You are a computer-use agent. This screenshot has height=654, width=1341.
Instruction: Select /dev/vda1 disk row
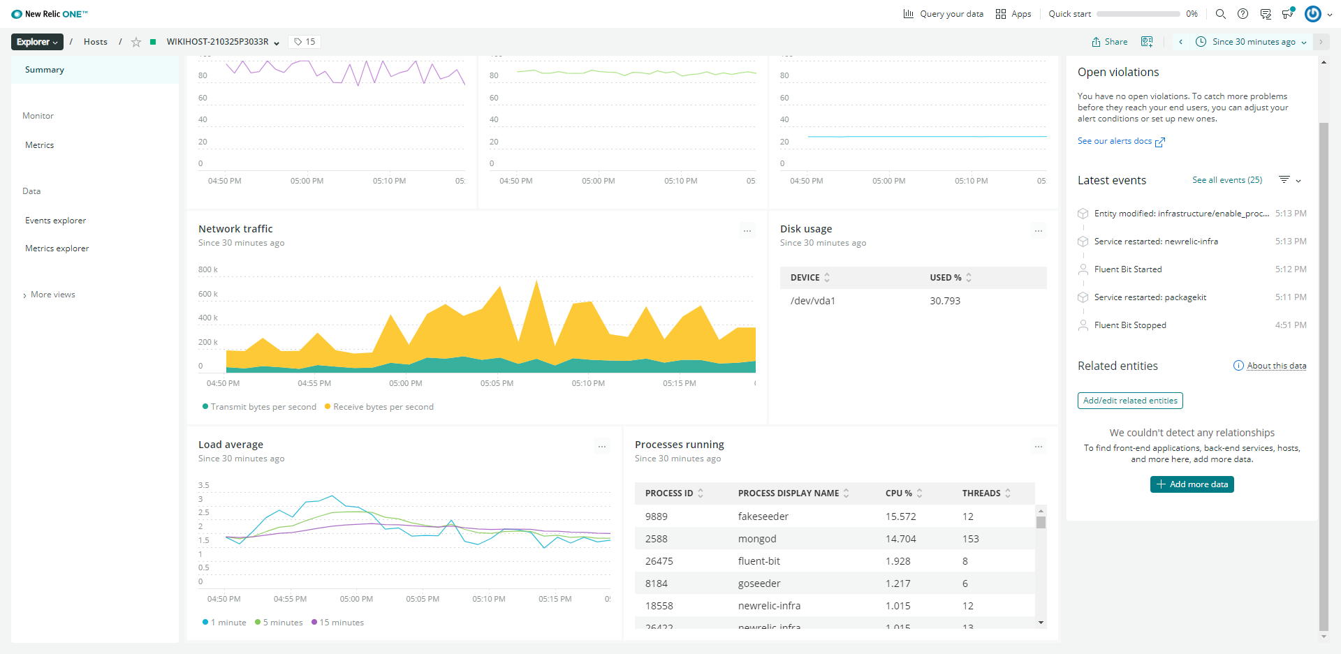913,301
